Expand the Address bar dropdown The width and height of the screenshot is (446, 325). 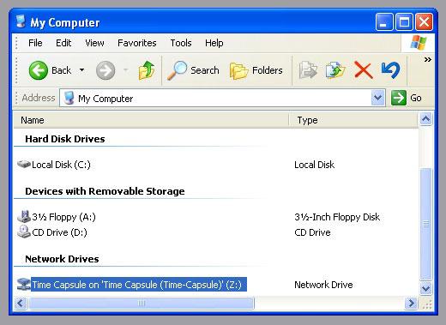(x=377, y=98)
